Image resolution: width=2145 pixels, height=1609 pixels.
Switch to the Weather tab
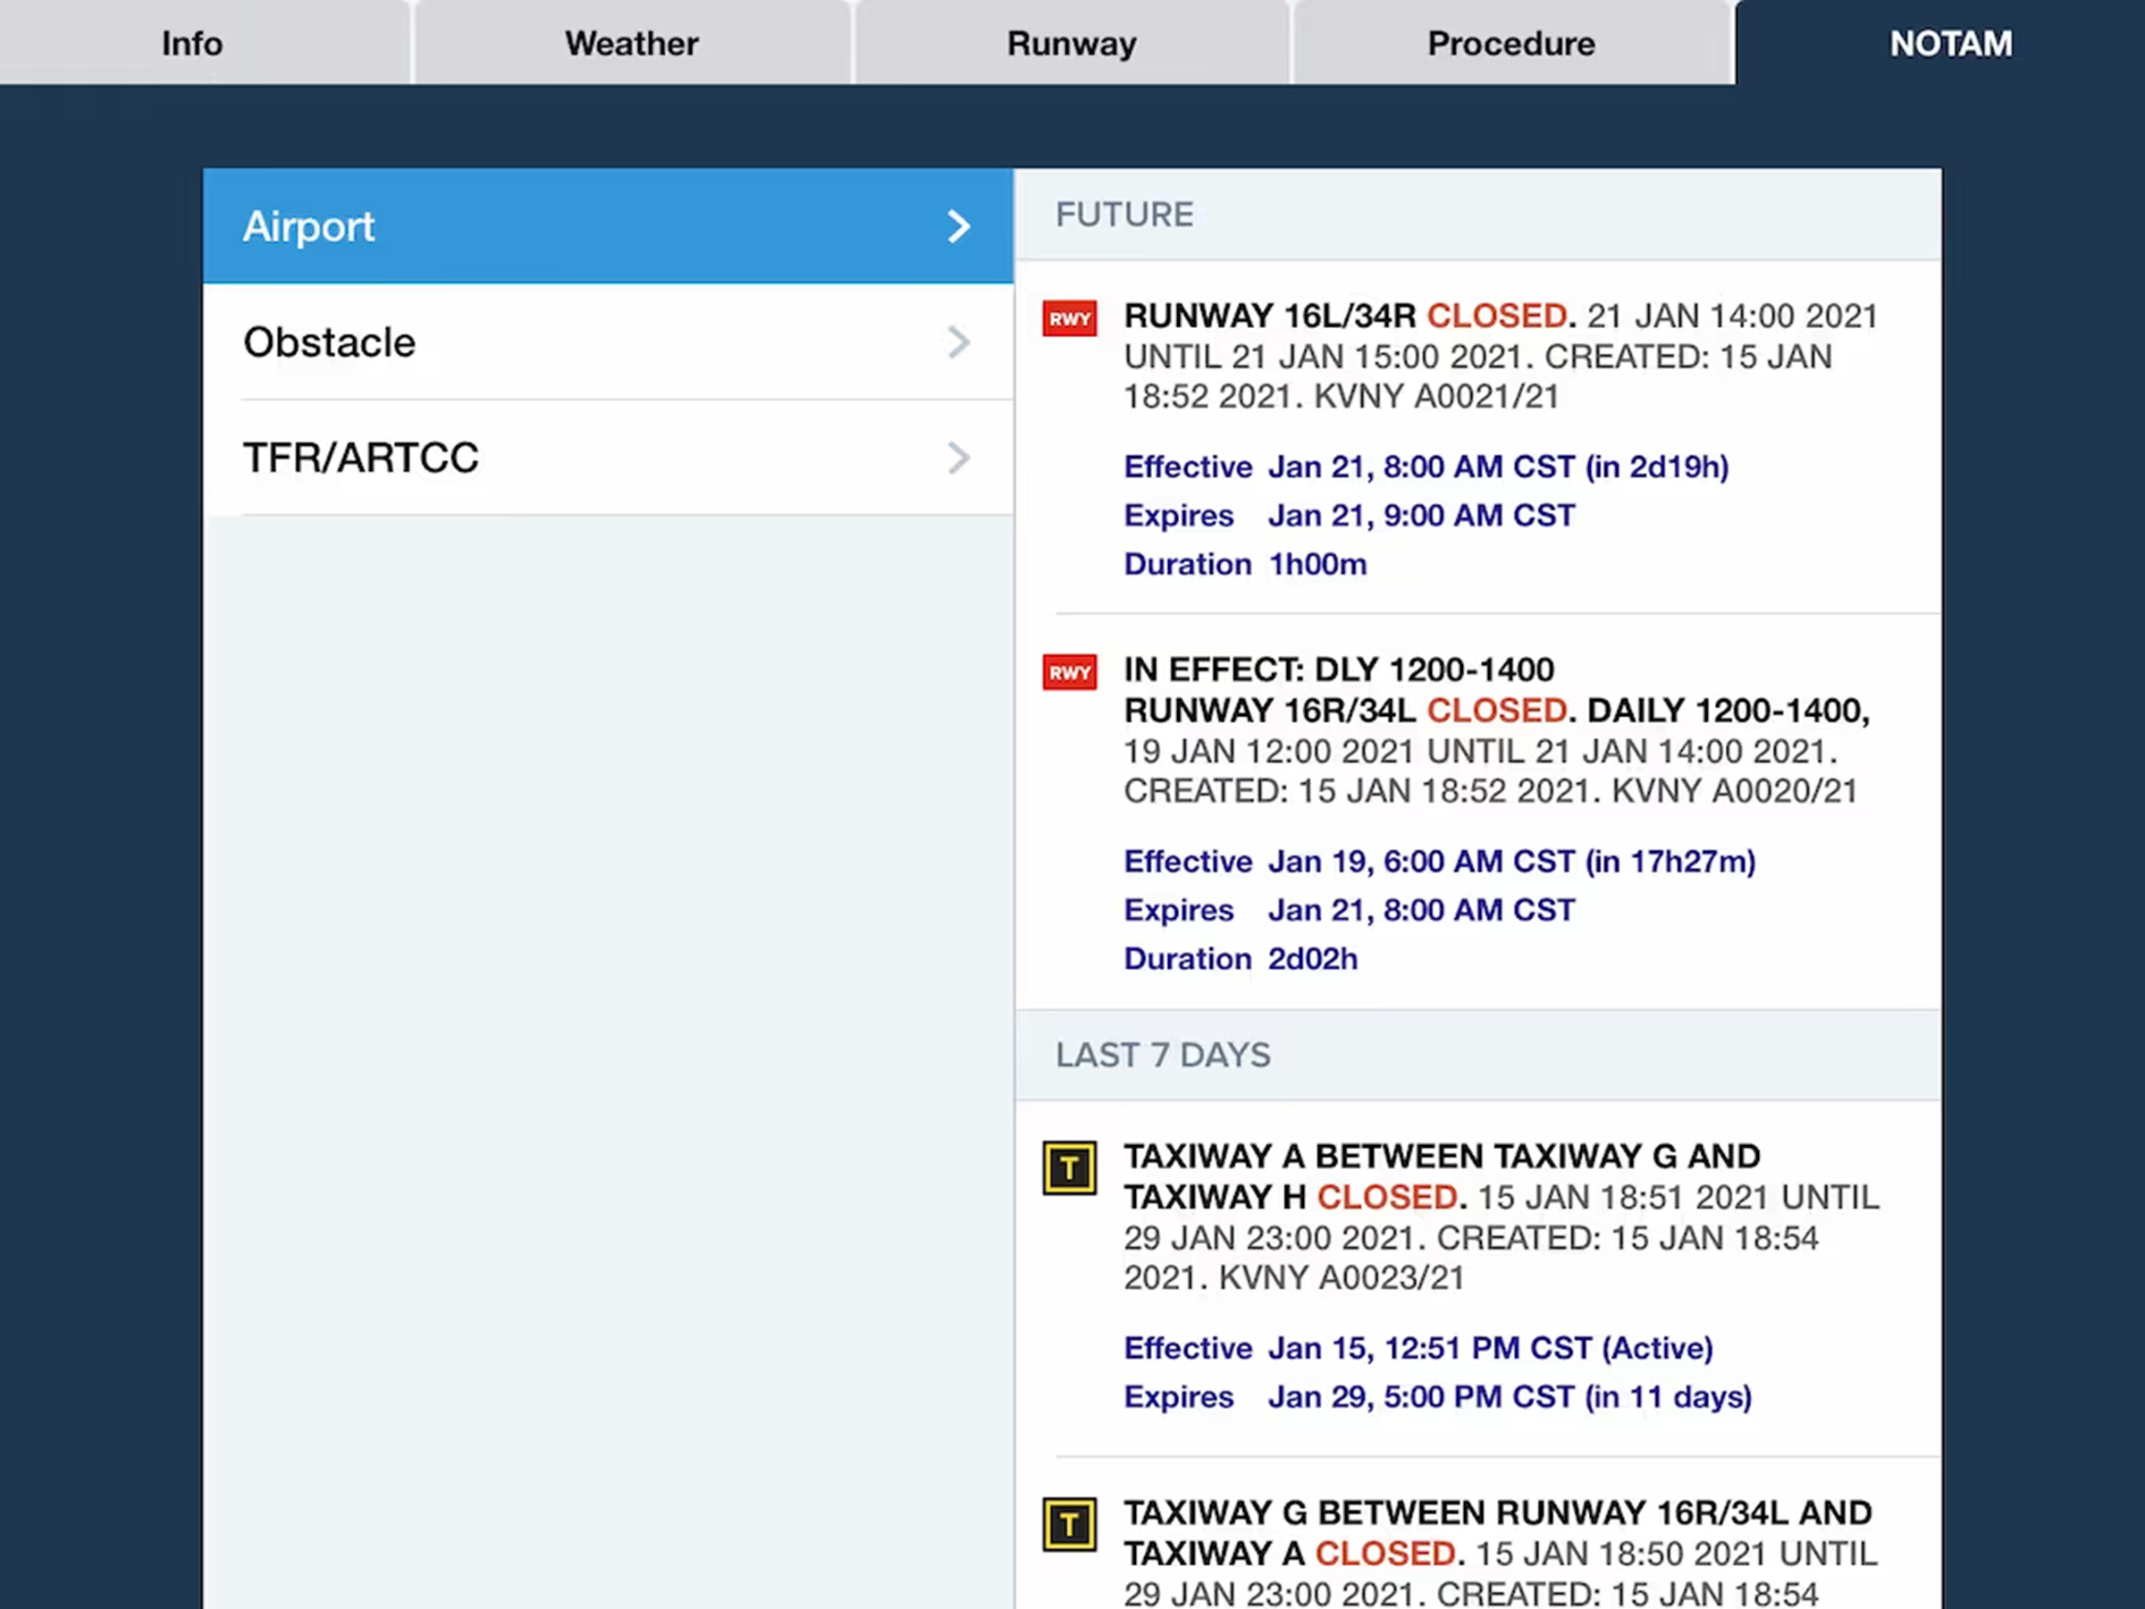coord(631,44)
